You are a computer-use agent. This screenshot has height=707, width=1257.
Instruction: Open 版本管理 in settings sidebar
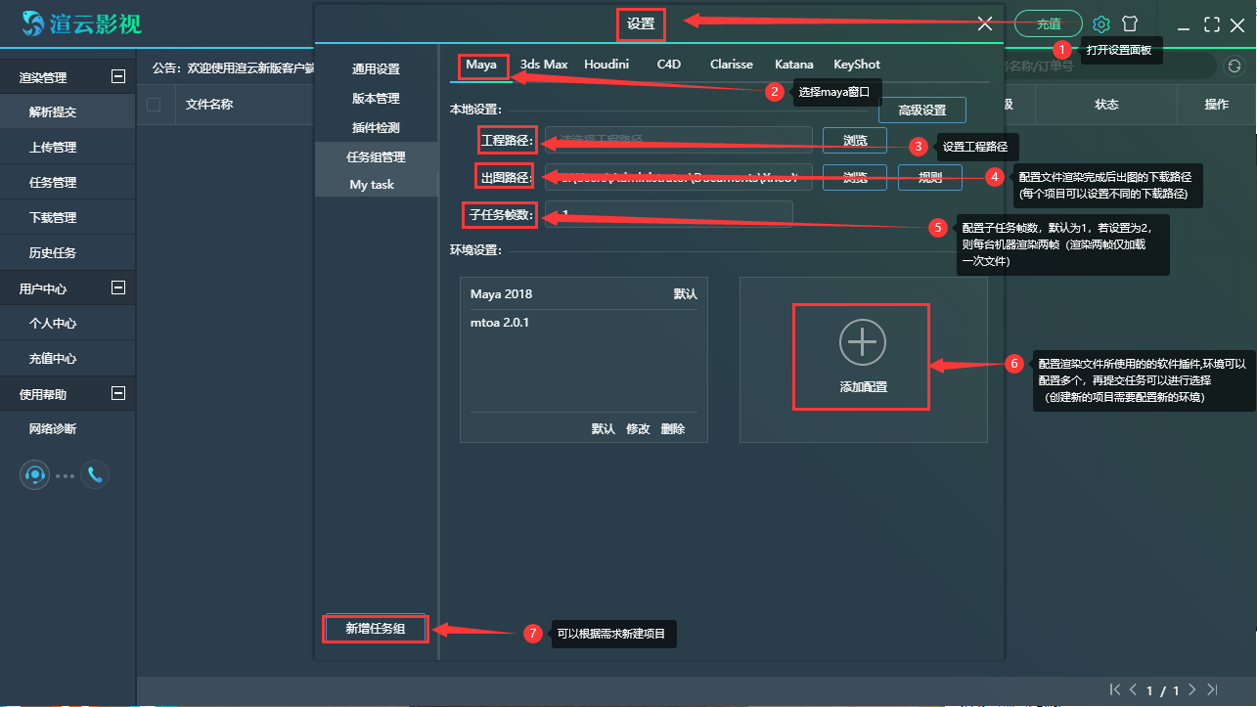click(377, 99)
